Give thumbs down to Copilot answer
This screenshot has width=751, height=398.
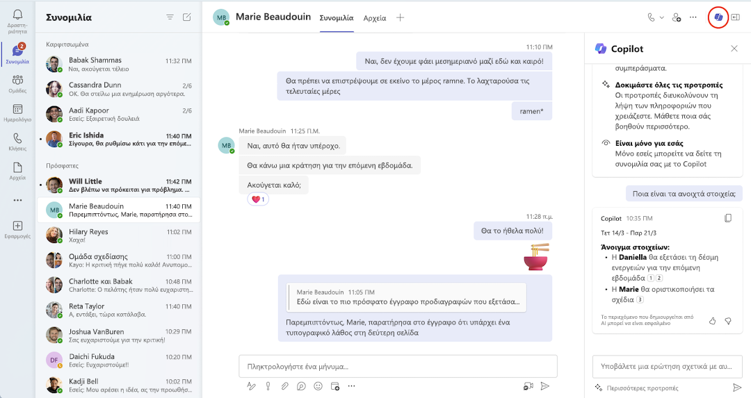click(x=728, y=321)
